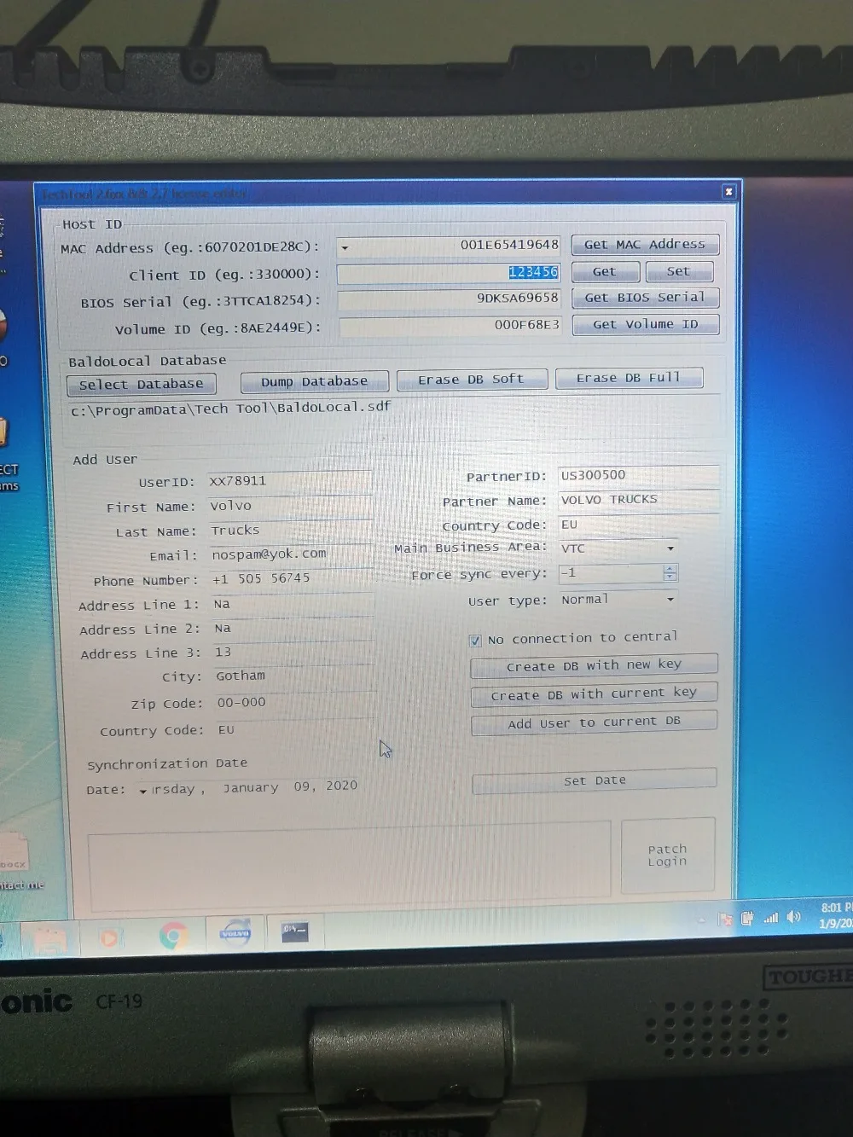The height and width of the screenshot is (1137, 853).
Task: Increase the Force sync every value
Action: click(x=670, y=569)
